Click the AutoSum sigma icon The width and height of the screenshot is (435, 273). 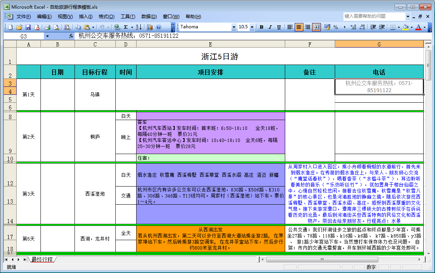(x=126, y=27)
